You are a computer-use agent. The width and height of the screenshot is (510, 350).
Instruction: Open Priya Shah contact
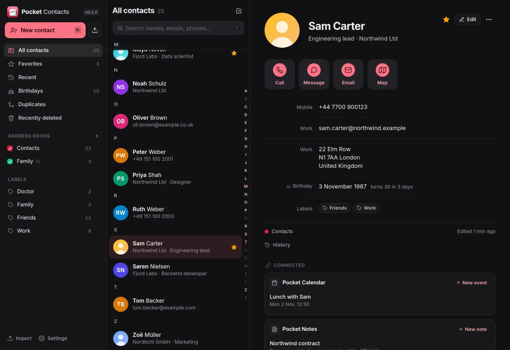175,178
